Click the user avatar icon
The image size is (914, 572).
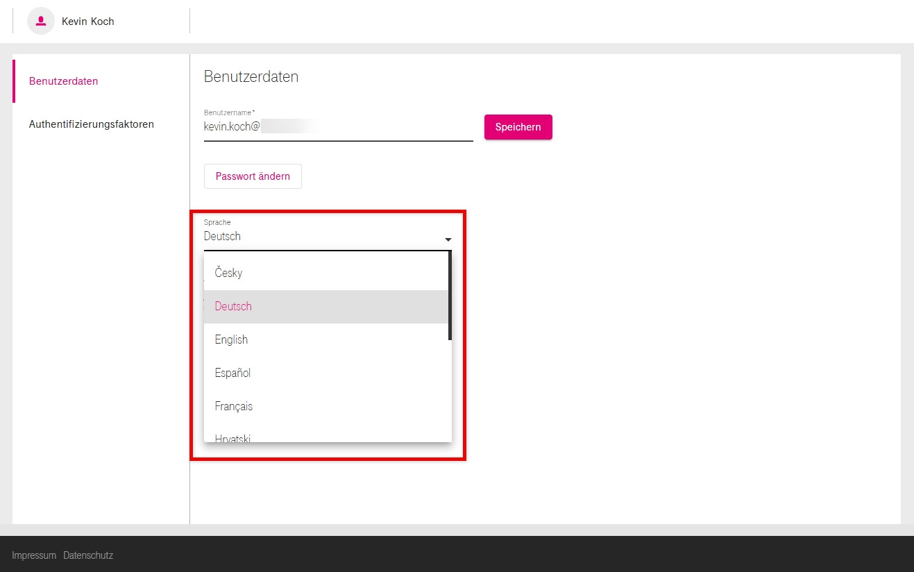click(40, 22)
